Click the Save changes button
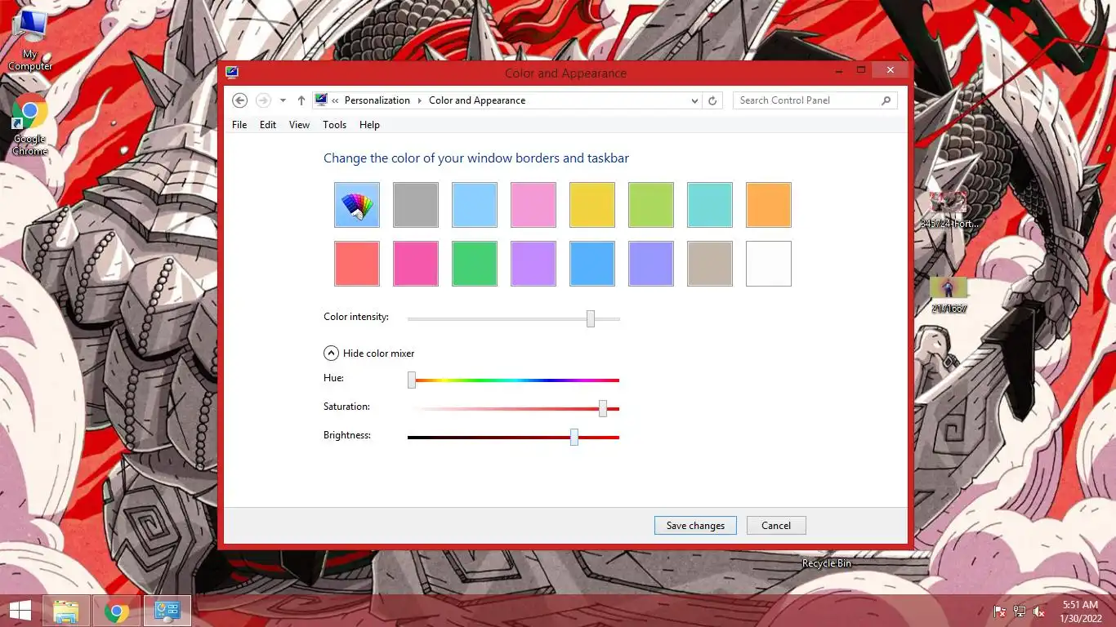Image resolution: width=1116 pixels, height=627 pixels. 695,526
